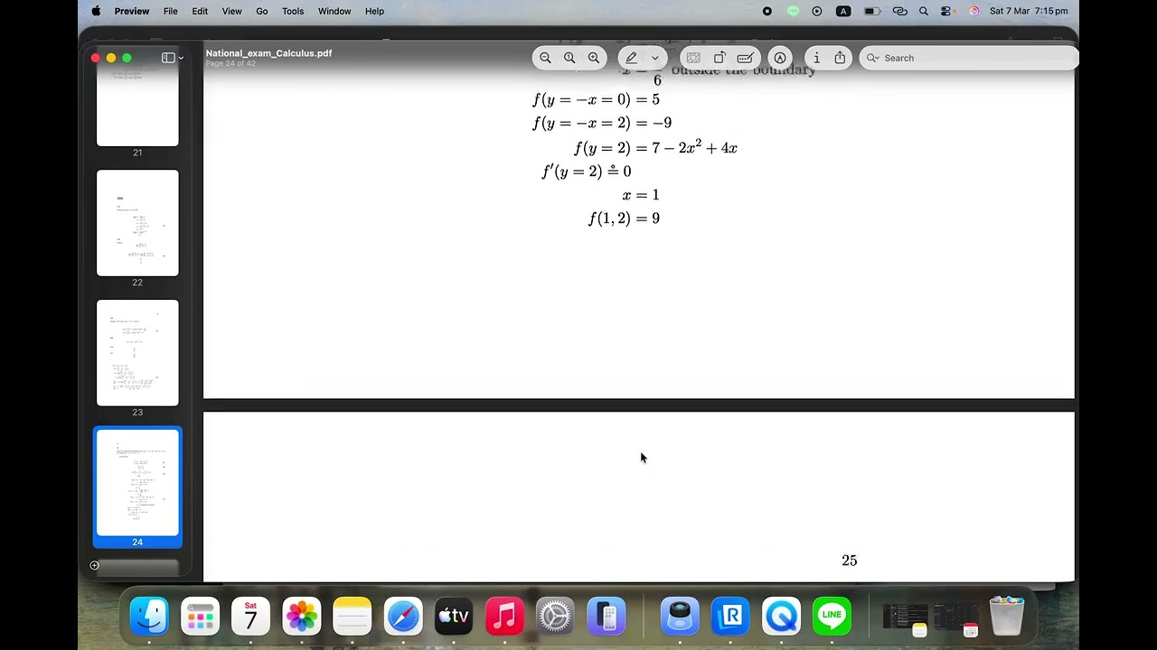Open the Edit menu
The height and width of the screenshot is (650, 1157).
point(200,11)
